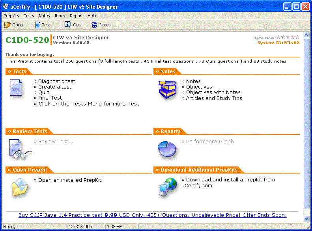Rate the PrepKit five stars

click(x=297, y=37)
